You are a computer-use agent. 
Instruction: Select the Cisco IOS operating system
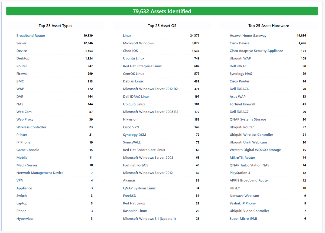(x=131, y=51)
